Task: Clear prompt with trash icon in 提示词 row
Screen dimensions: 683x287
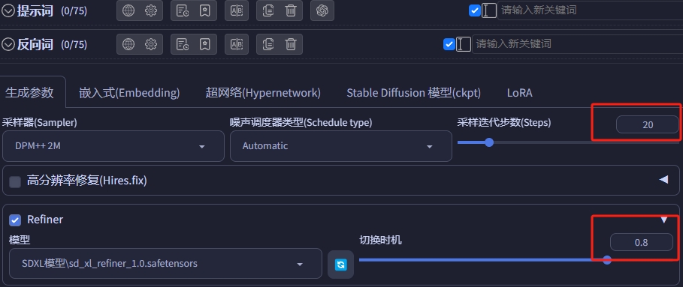Action: [x=291, y=10]
